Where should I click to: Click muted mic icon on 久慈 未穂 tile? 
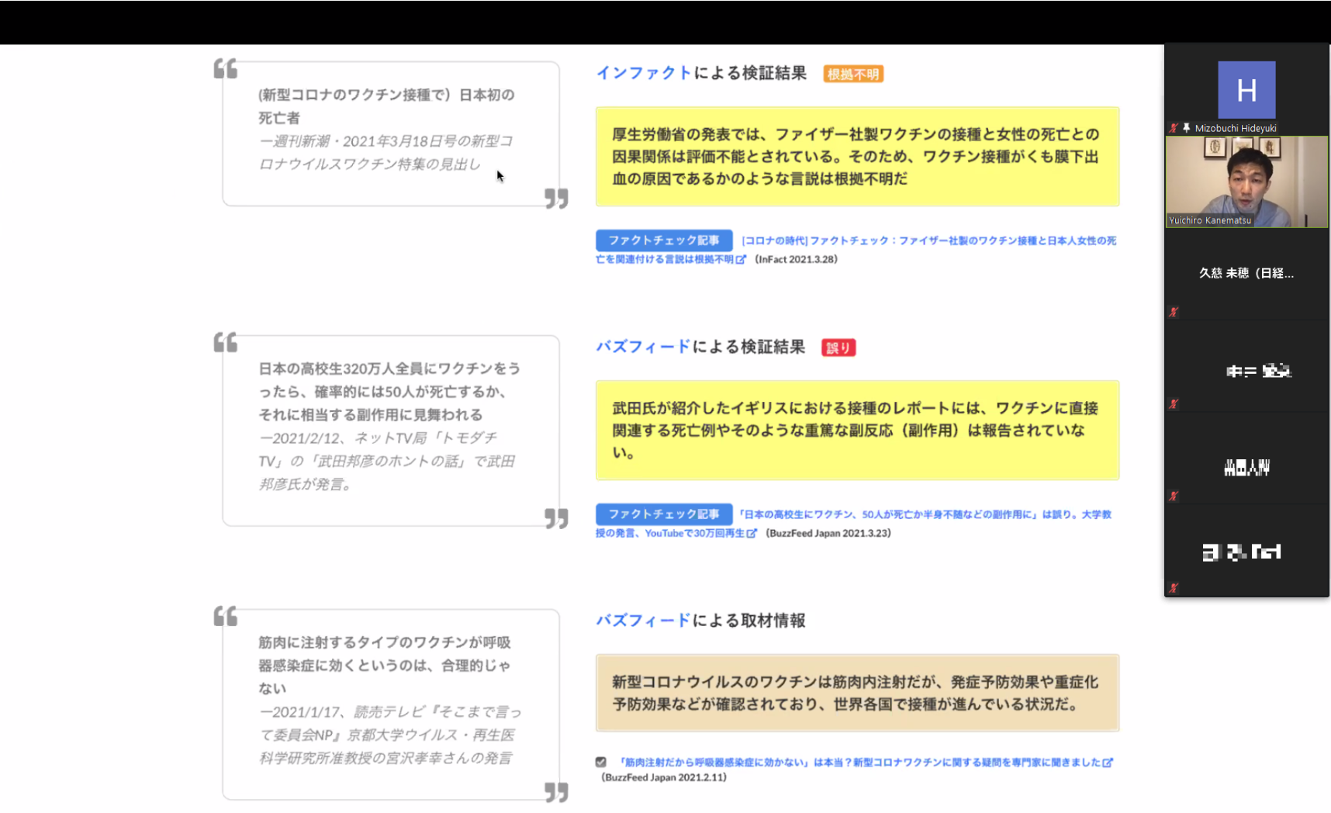(1174, 312)
